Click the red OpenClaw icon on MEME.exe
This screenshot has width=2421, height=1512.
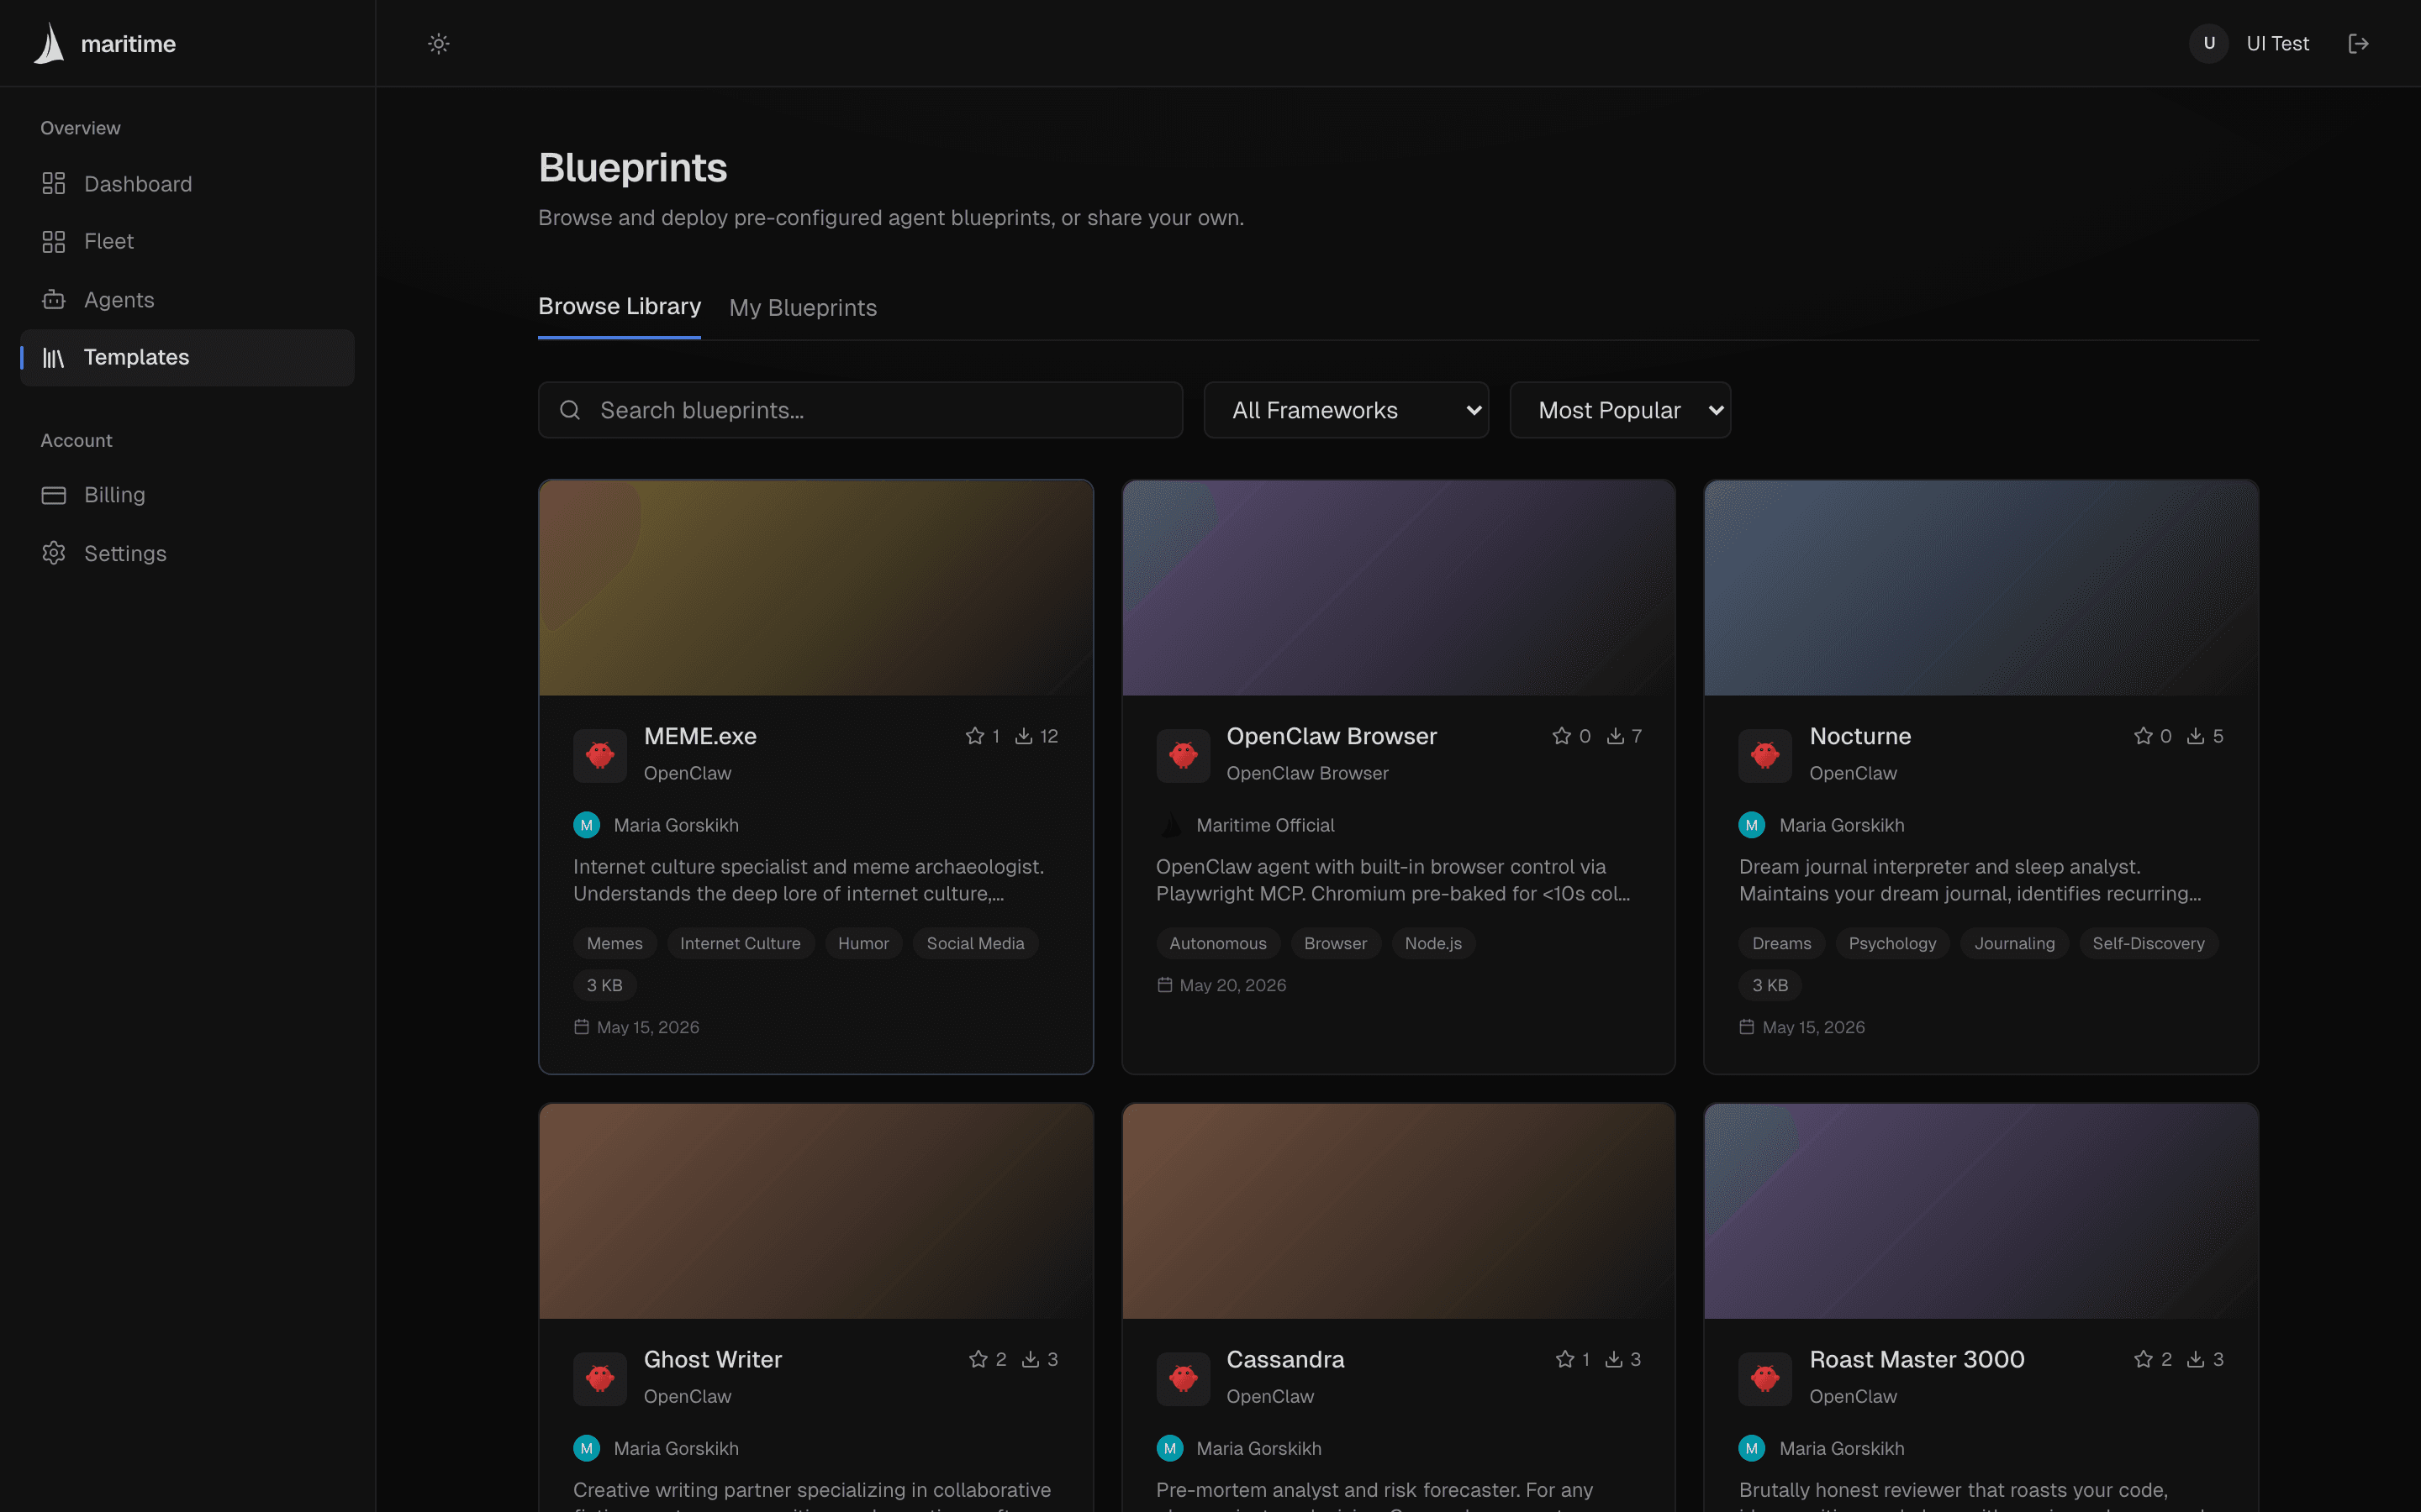(600, 755)
